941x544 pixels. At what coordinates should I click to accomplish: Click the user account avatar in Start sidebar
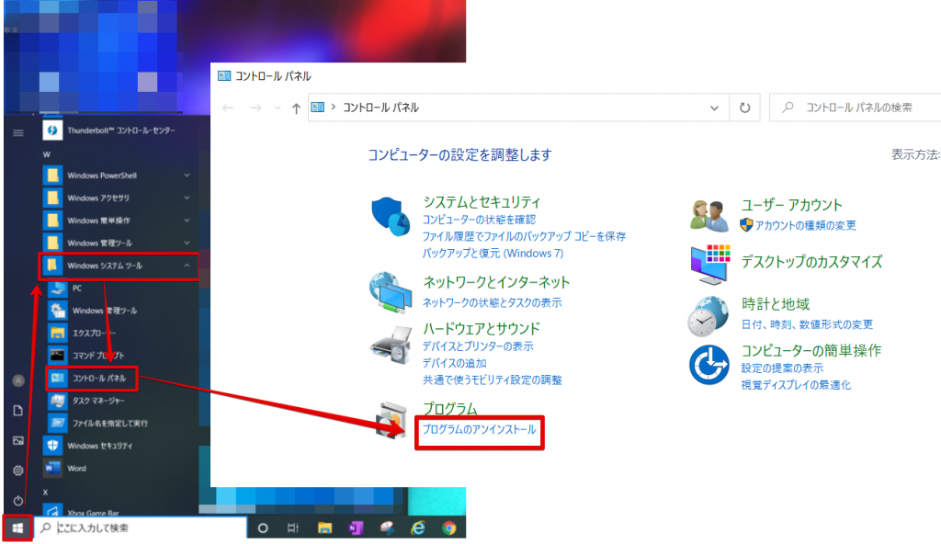click(18, 380)
